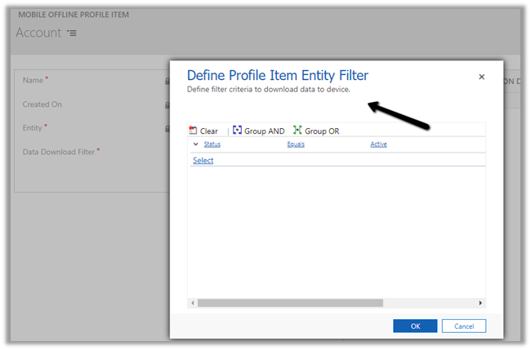Open the Status field selector
Screen dimensions: 531x350
click(x=212, y=144)
